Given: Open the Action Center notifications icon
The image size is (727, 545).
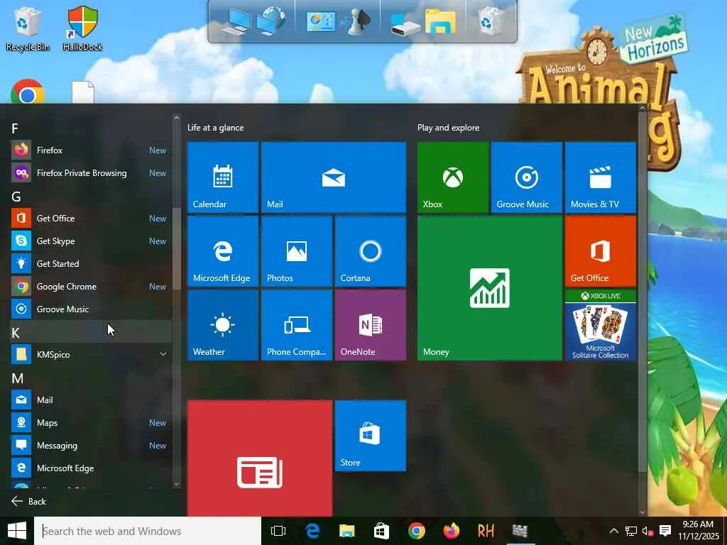Looking at the screenshot, I should pyautogui.click(x=665, y=531).
